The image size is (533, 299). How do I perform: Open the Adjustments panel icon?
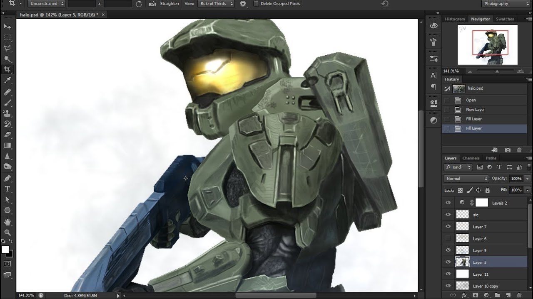click(x=433, y=120)
